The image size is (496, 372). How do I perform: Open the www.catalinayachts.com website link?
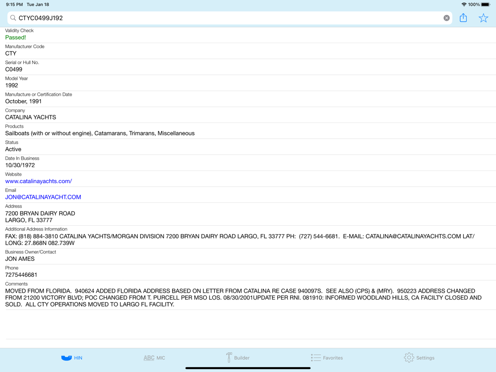click(39, 181)
